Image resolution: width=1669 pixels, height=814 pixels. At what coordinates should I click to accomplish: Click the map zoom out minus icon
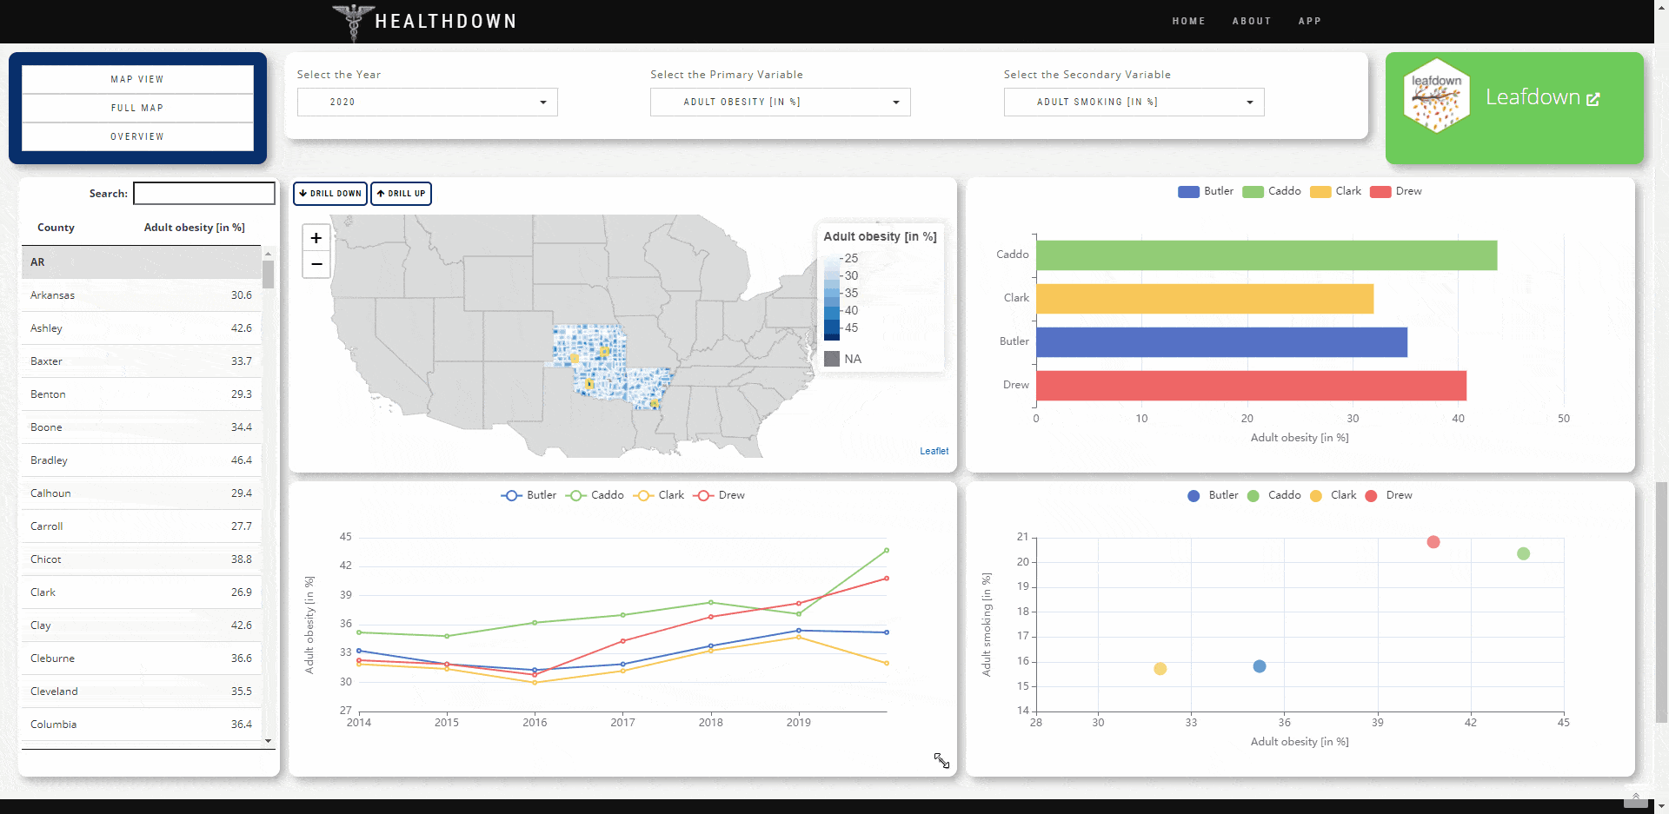point(316,264)
